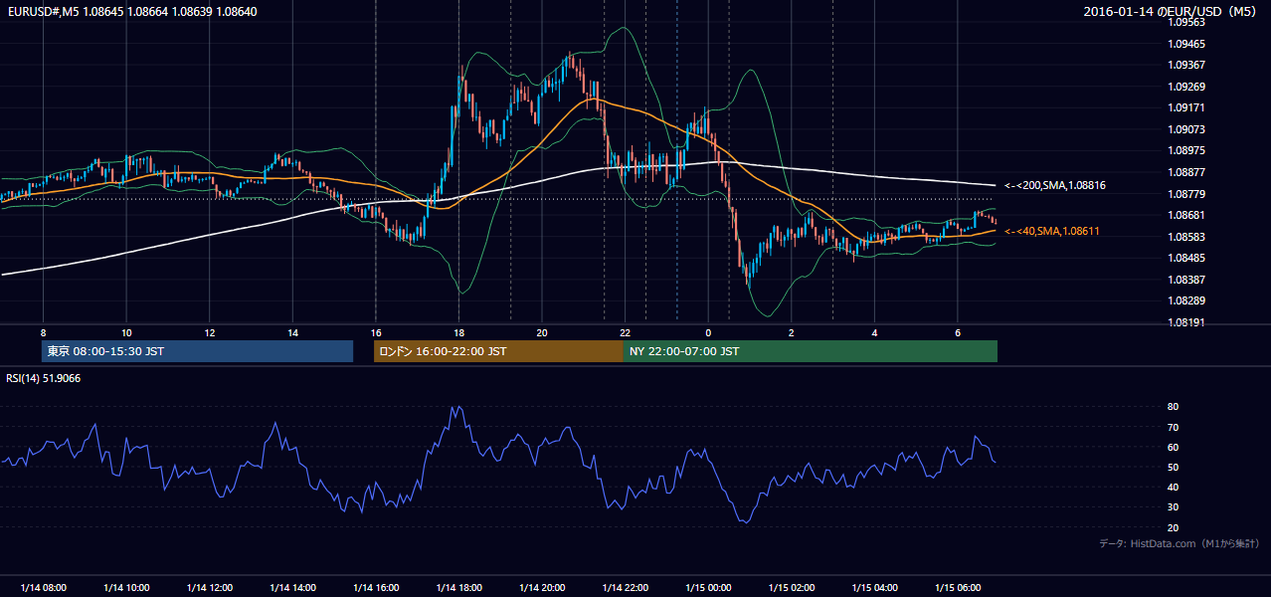Image resolution: width=1271 pixels, height=597 pixels.
Task: Click the 1/14 10:00 date label at the bottom
Action: [x=126, y=587]
